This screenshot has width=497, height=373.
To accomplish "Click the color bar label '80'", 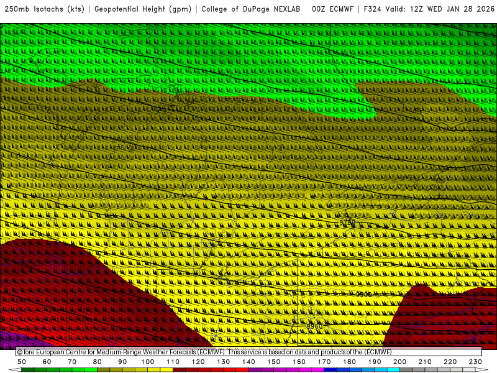I will click(x=98, y=362).
